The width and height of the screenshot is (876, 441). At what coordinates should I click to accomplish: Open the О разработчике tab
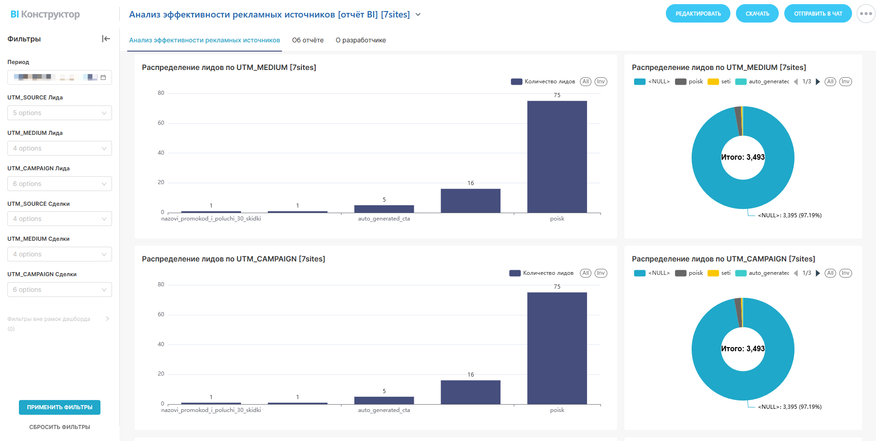point(361,40)
